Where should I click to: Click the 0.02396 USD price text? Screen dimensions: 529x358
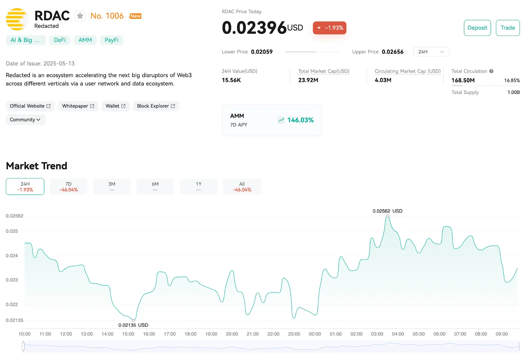click(x=263, y=28)
